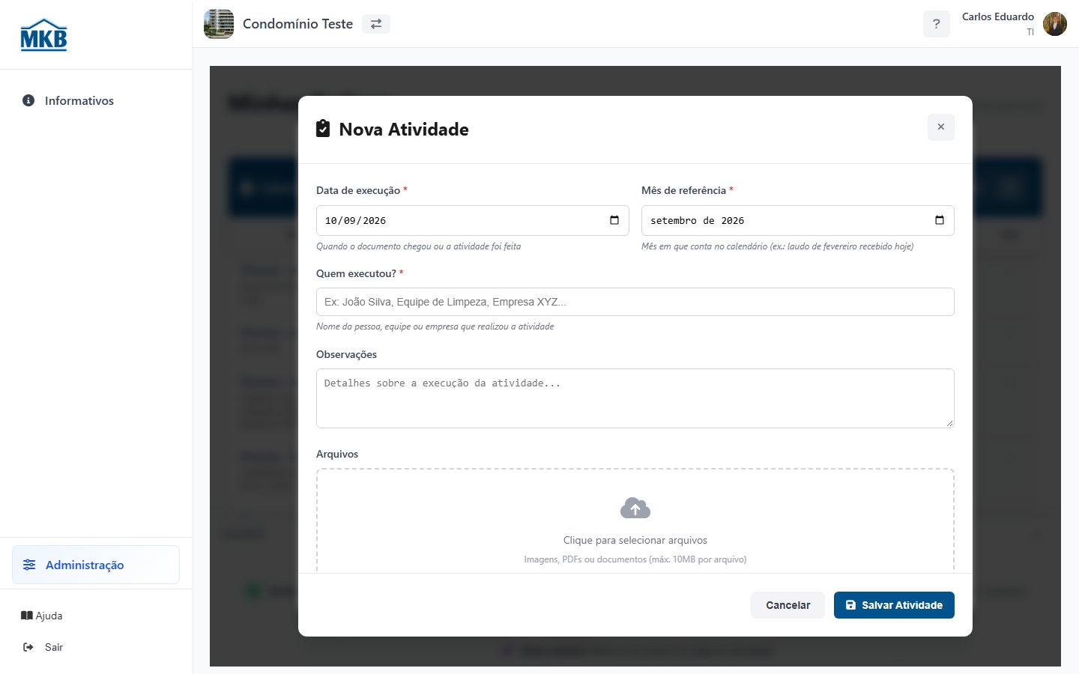Save with the Salvar Atividade button
The image size is (1079, 674).
coord(894,605)
